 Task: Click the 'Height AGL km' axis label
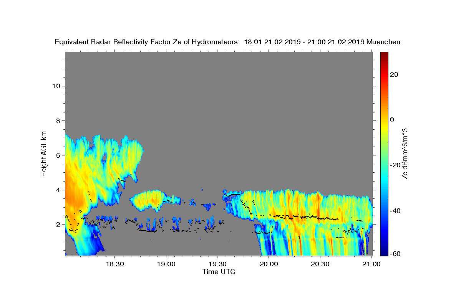pos(44,153)
